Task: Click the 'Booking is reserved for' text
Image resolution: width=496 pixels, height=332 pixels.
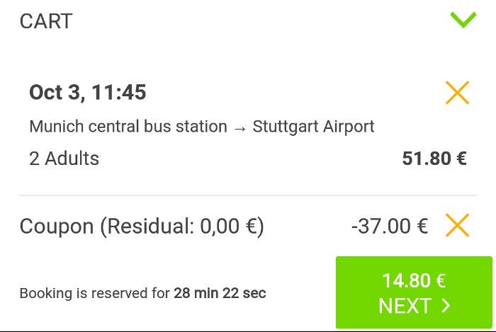Action: coord(95,293)
